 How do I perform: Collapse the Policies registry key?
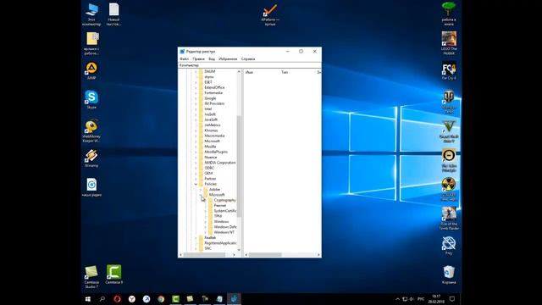[196, 184]
